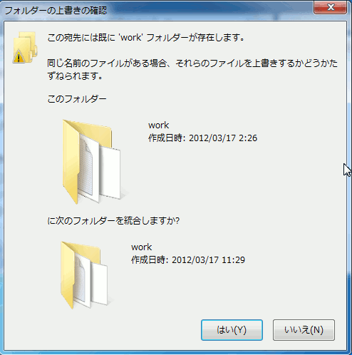Confirm merge with the はい(Y) button

232,330
